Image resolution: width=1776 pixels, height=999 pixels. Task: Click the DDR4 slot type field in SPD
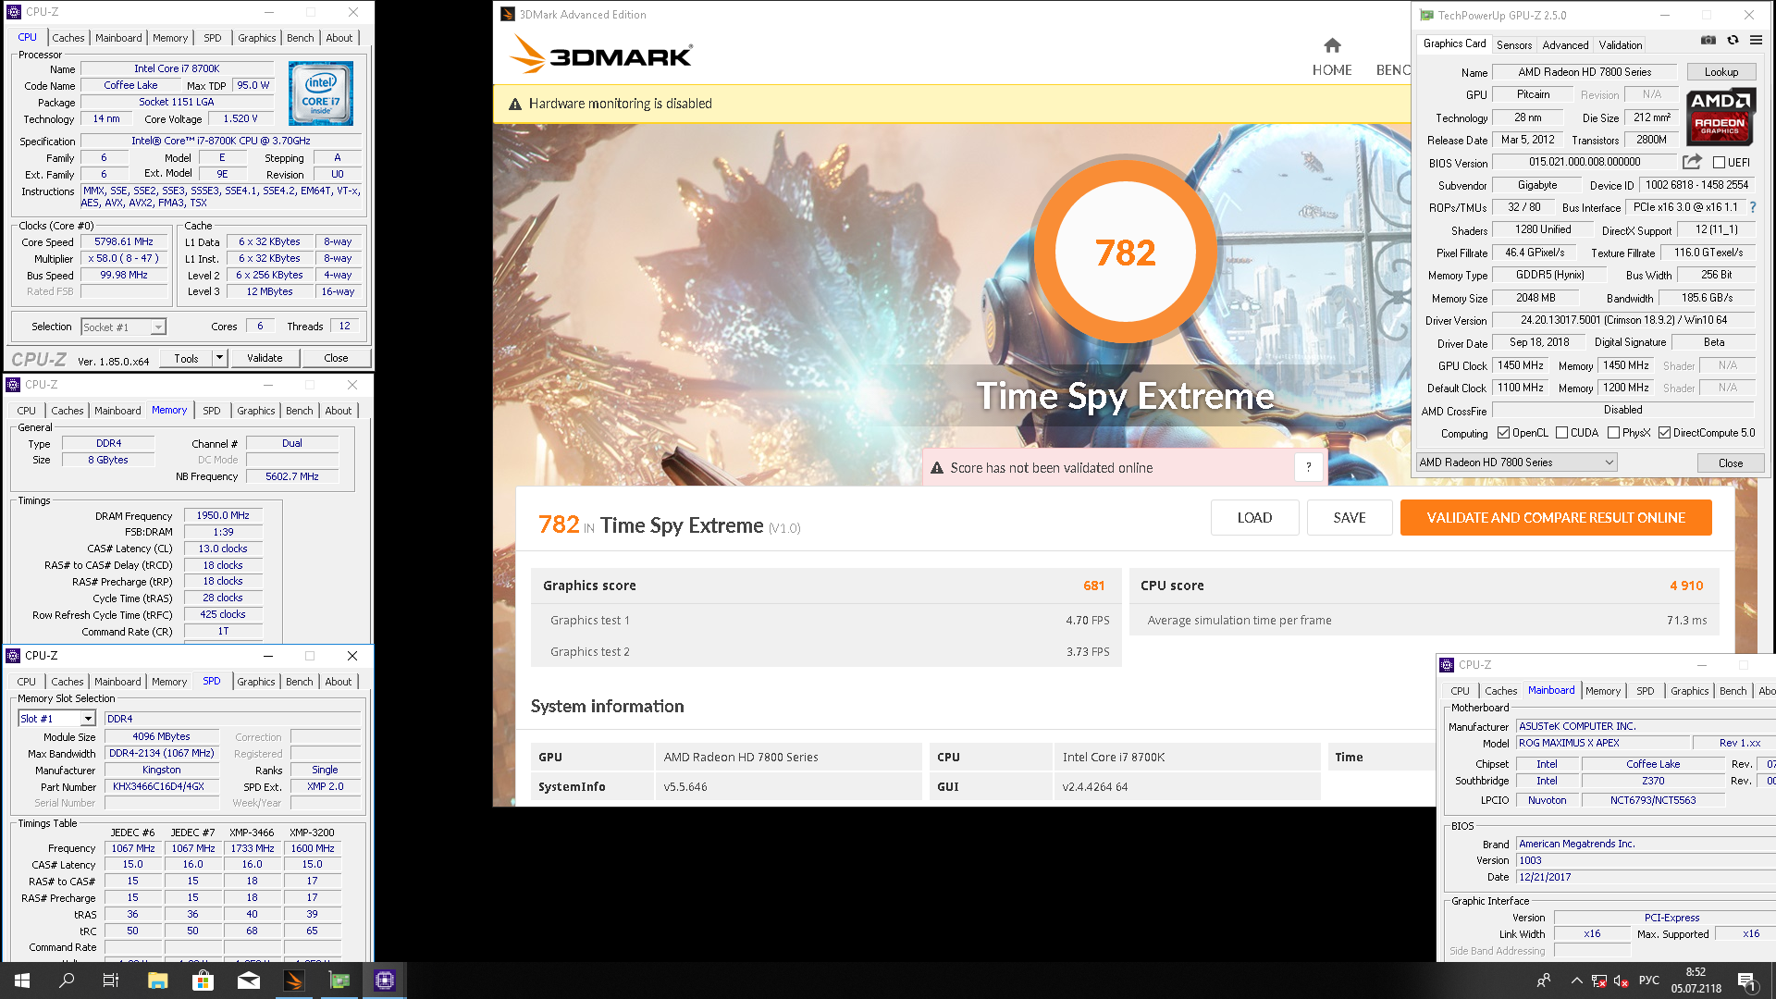point(232,719)
